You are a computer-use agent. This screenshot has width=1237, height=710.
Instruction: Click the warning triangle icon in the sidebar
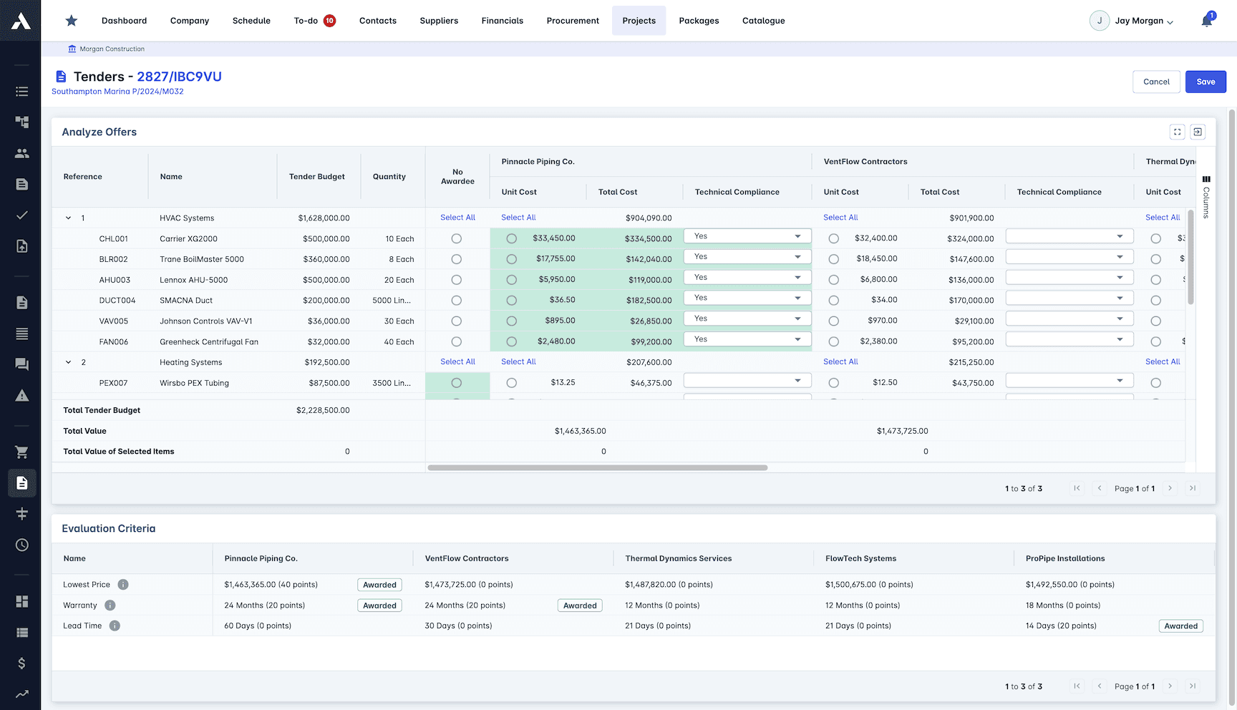coord(21,395)
